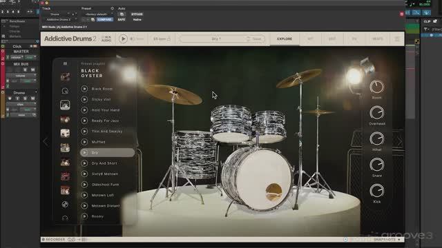Open the RECORDER panel
The width and height of the screenshot is (442, 248).
[54, 240]
